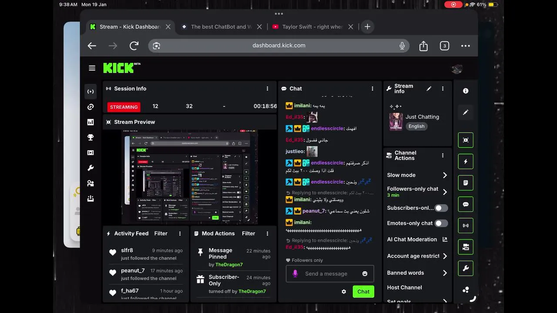Click the Stream Preview video thumbnail
Viewport: 557px width, 313px height.
click(189, 177)
